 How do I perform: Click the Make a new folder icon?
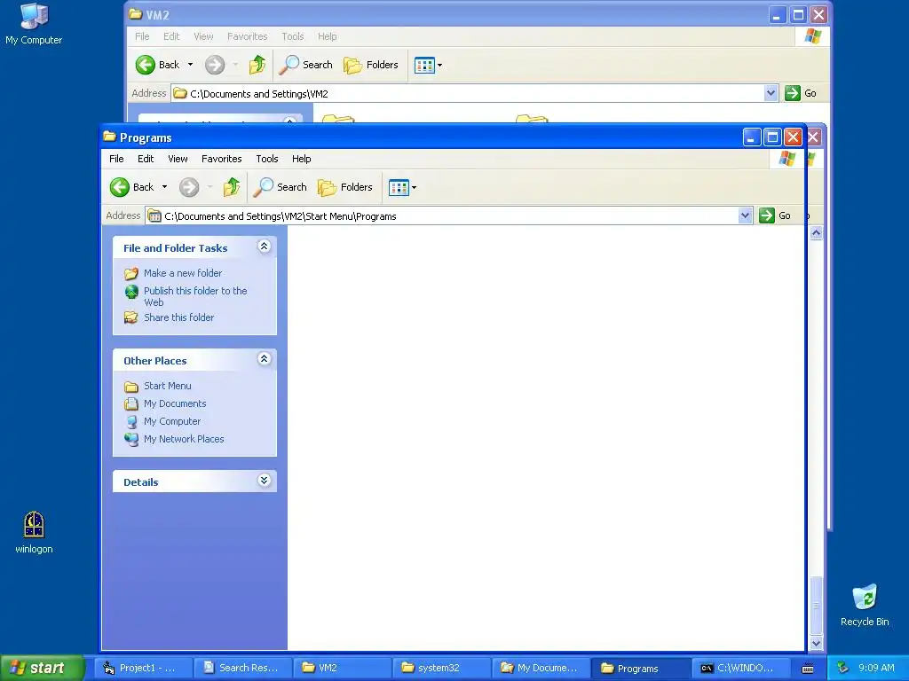click(x=131, y=273)
